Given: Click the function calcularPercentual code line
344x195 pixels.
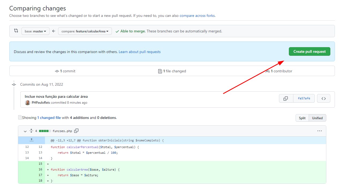Looking at the screenshot, I should (x=95, y=147).
